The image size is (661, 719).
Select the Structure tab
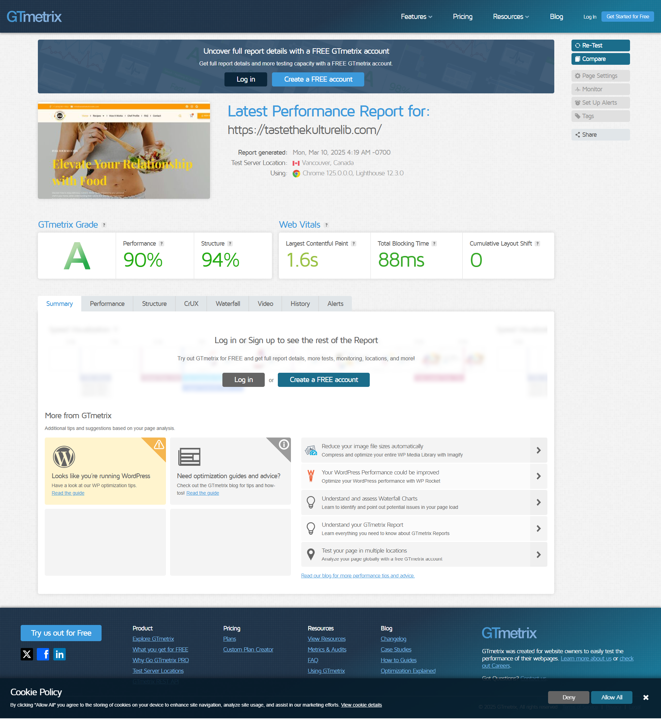pyautogui.click(x=154, y=304)
